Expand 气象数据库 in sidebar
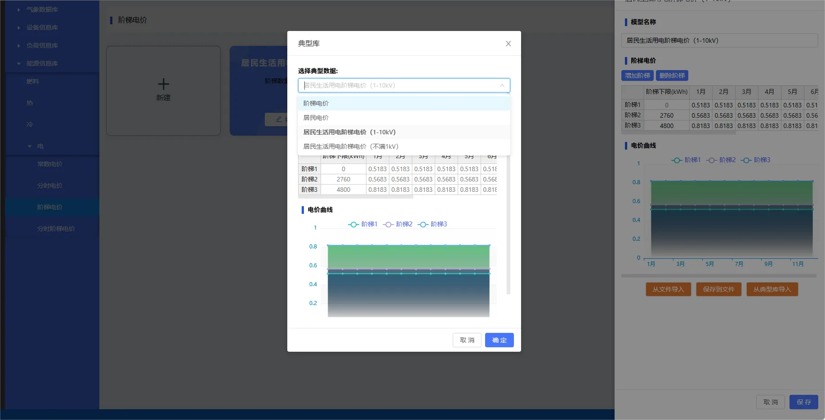 (x=19, y=9)
